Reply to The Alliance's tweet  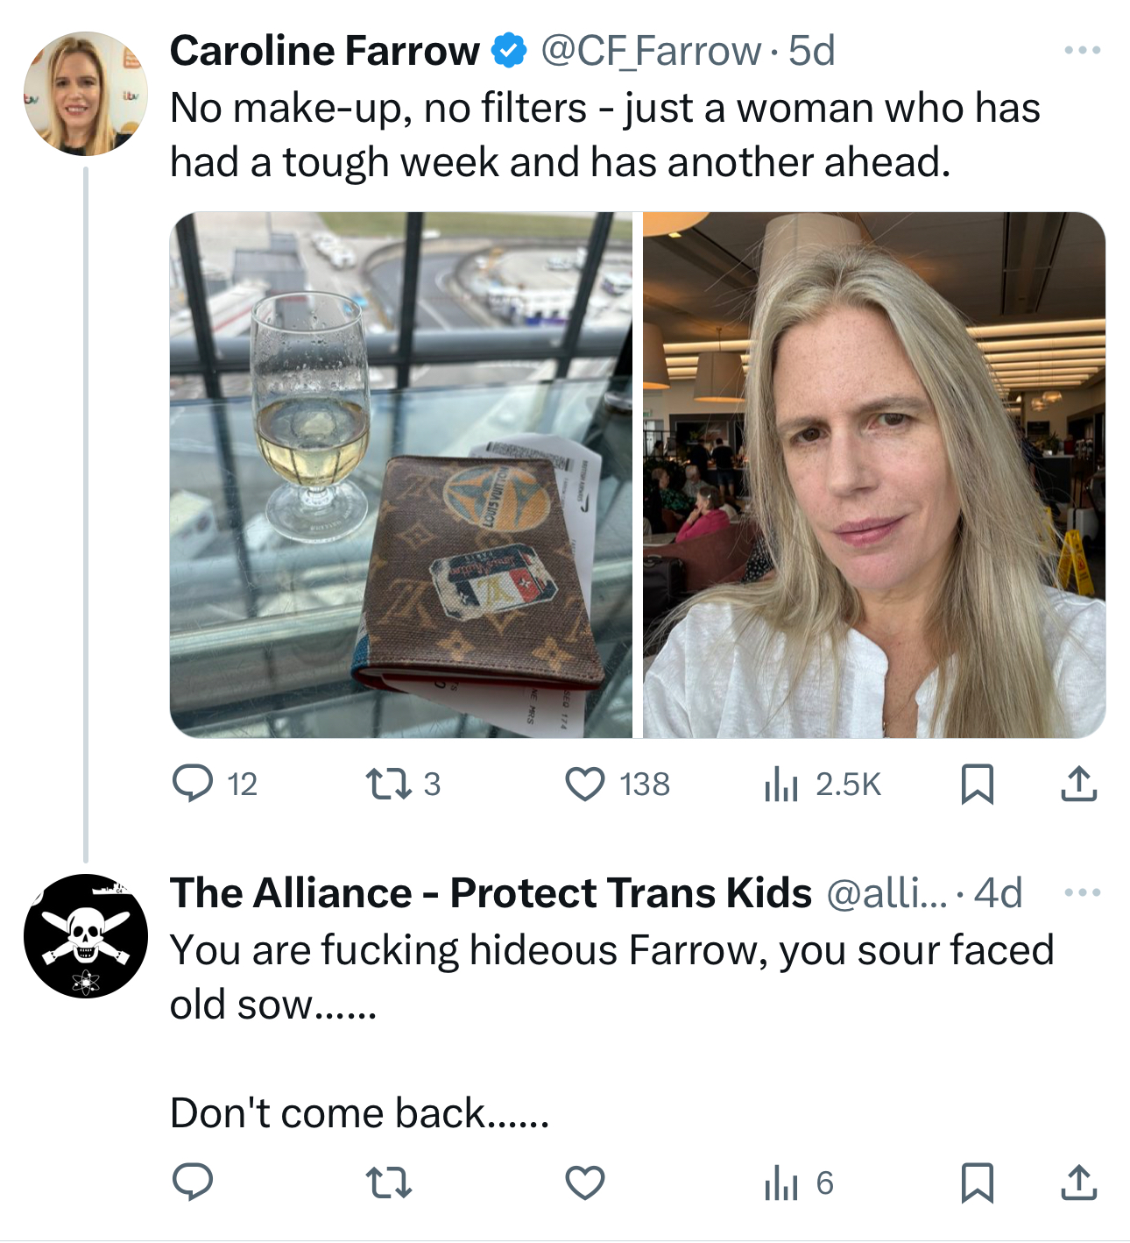(193, 1183)
